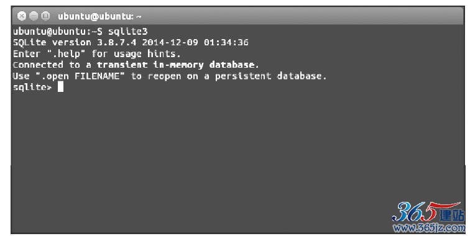This screenshot has height=236, width=470.
Task: Click the timestamp 01:34:36
Action: [226, 42]
